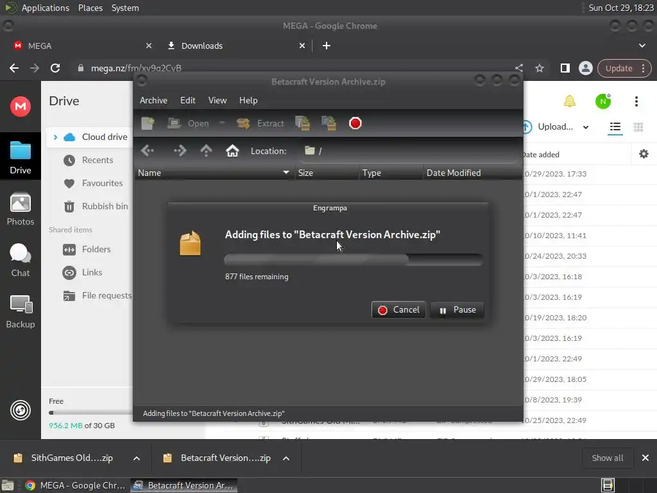Open the MEGA account avatar N

(603, 101)
